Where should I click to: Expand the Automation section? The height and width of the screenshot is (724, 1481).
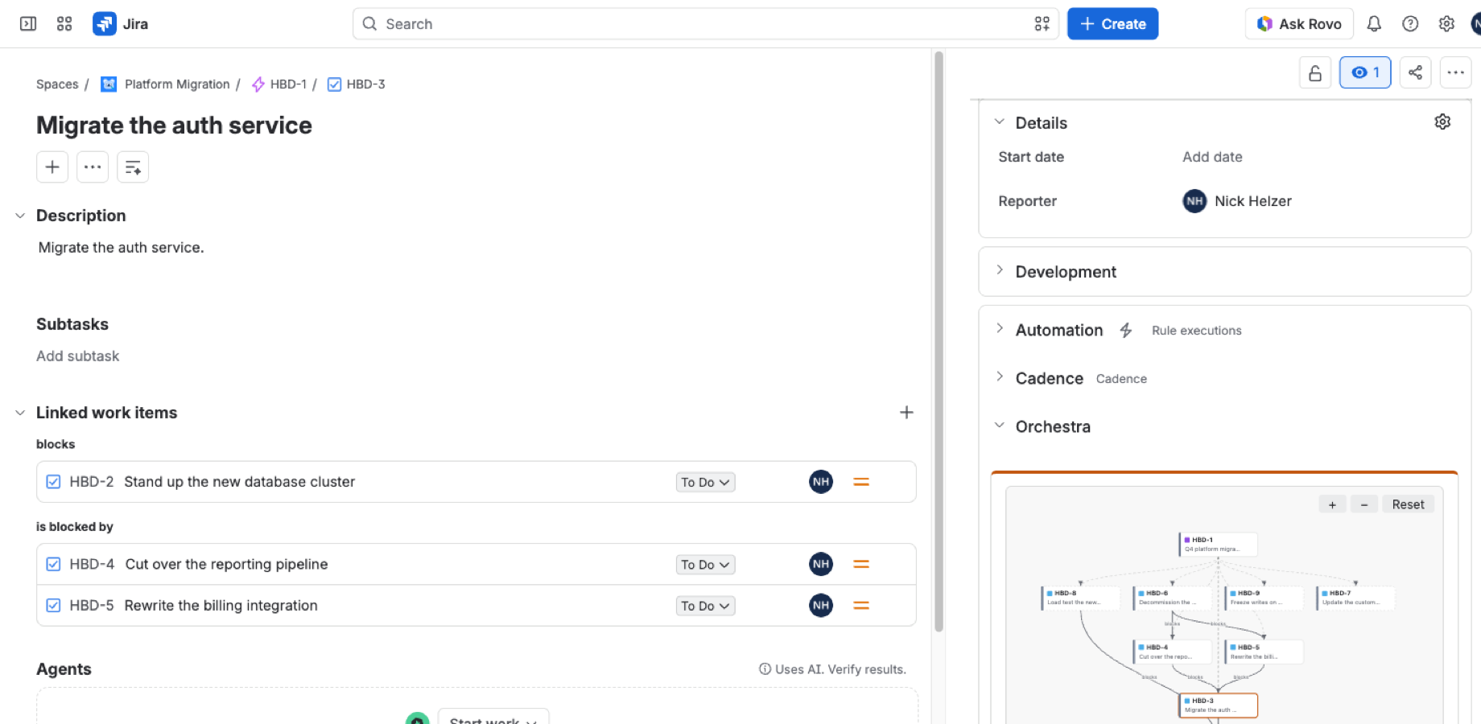tap(1000, 329)
